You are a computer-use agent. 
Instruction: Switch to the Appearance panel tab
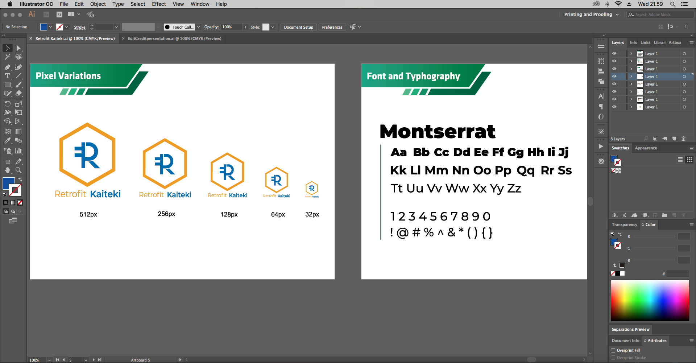(x=646, y=148)
